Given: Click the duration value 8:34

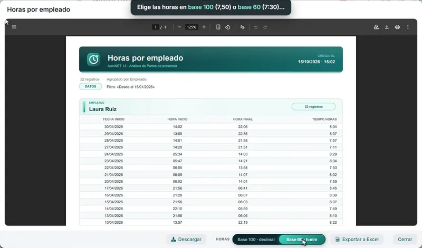Looking at the screenshot, I should point(333,161).
